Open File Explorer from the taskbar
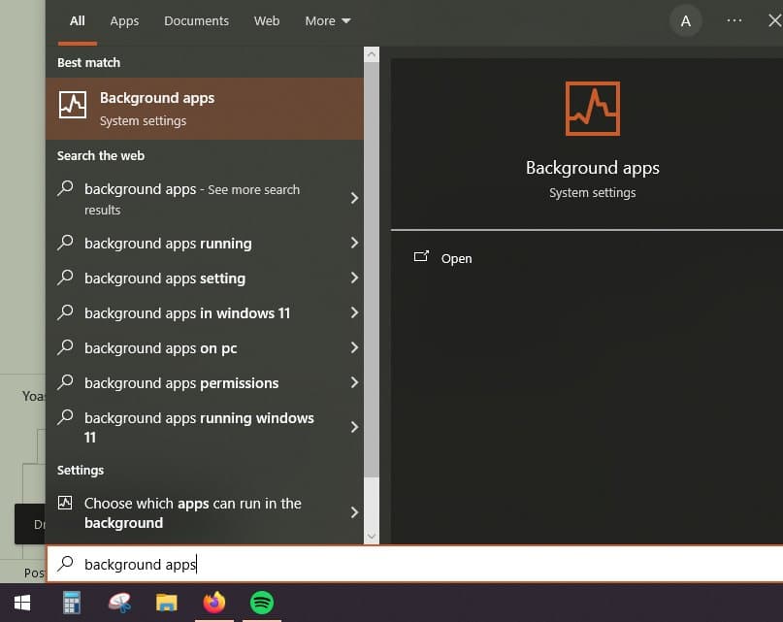The width and height of the screenshot is (783, 622). pos(167,603)
